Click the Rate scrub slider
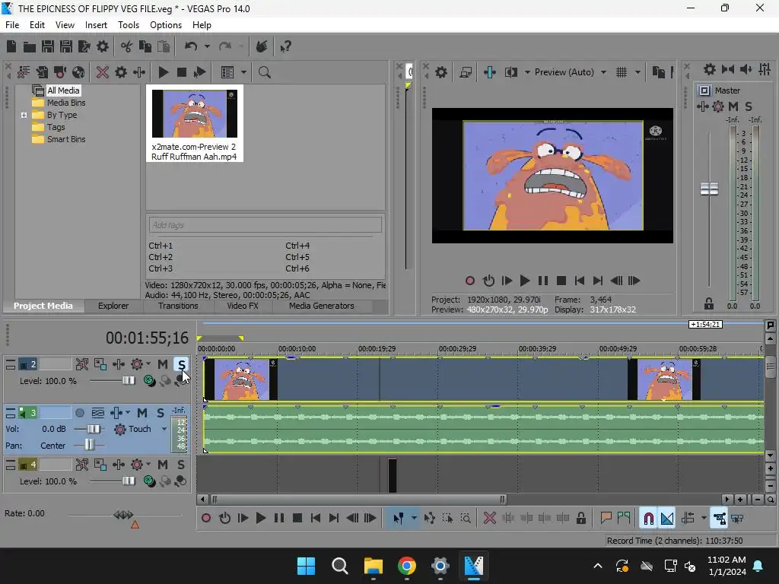 [123, 515]
